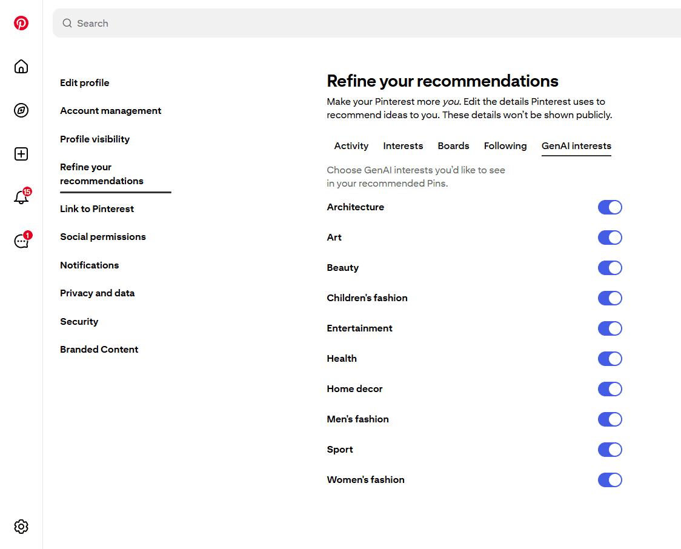Open Social permissions page
Image resolution: width=681 pixels, height=549 pixels.
(103, 237)
